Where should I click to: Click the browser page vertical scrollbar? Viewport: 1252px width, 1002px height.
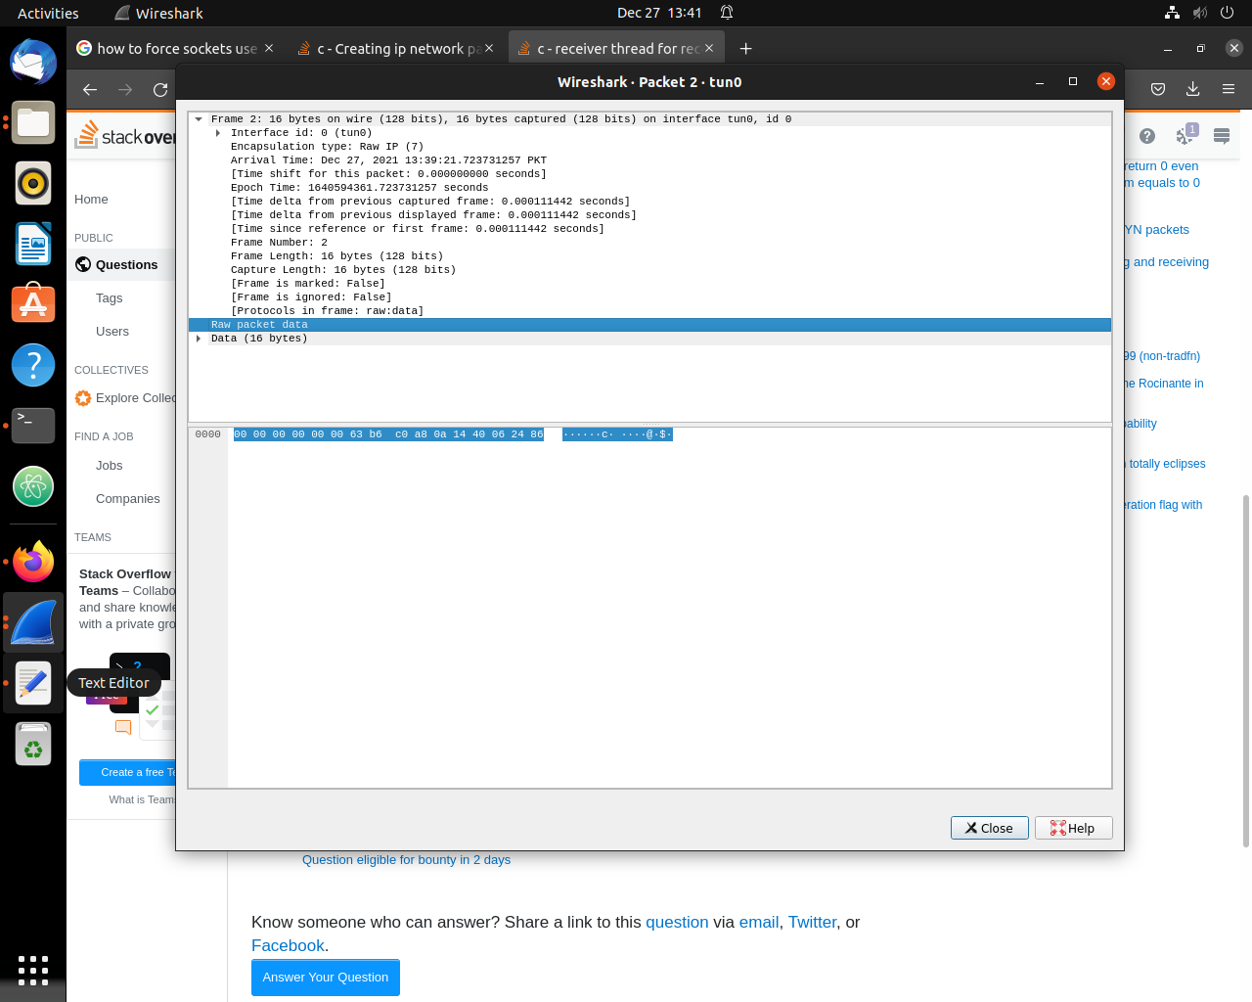point(1245,671)
